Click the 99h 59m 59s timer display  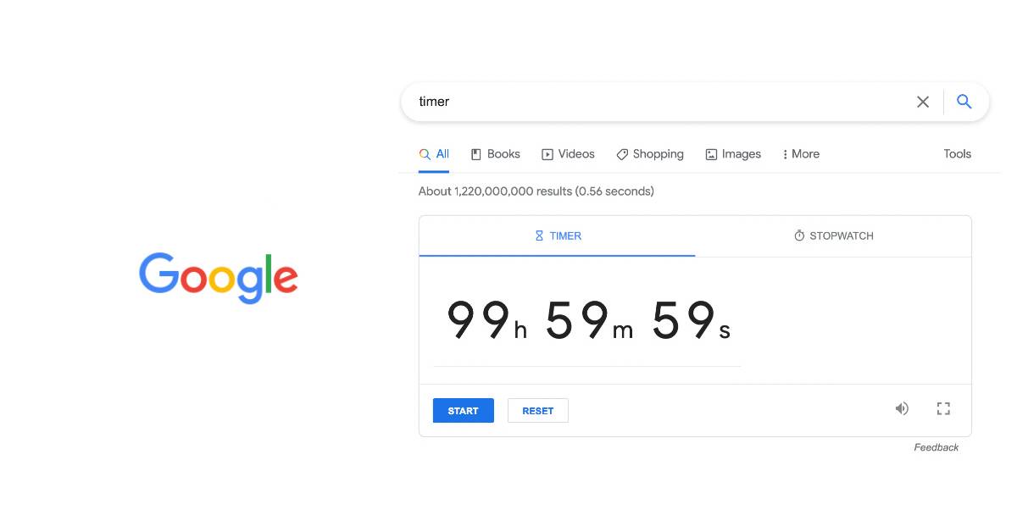click(587, 322)
